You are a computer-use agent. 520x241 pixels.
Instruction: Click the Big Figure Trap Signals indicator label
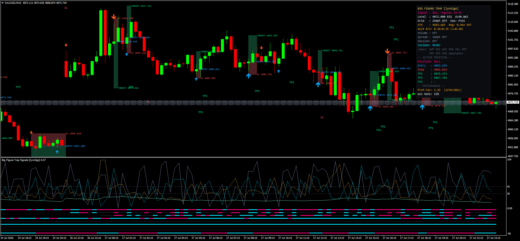coord(24,160)
